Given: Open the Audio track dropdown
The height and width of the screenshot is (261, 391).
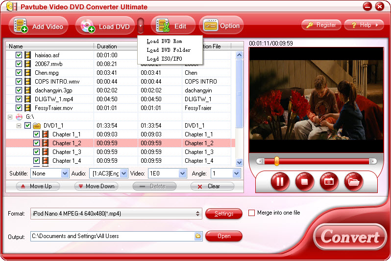Looking at the screenshot, I should click(x=123, y=174).
